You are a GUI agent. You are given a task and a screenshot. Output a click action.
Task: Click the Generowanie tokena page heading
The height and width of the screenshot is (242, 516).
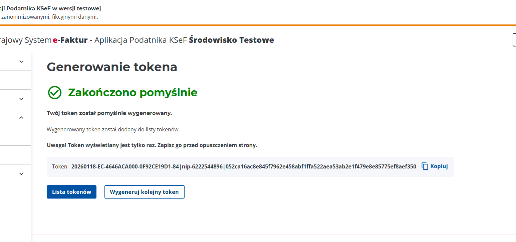(x=112, y=67)
